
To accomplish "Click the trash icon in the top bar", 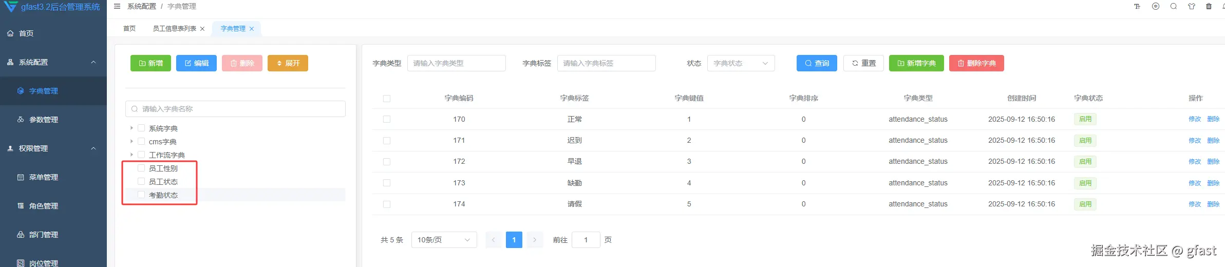I will coord(1209,6).
